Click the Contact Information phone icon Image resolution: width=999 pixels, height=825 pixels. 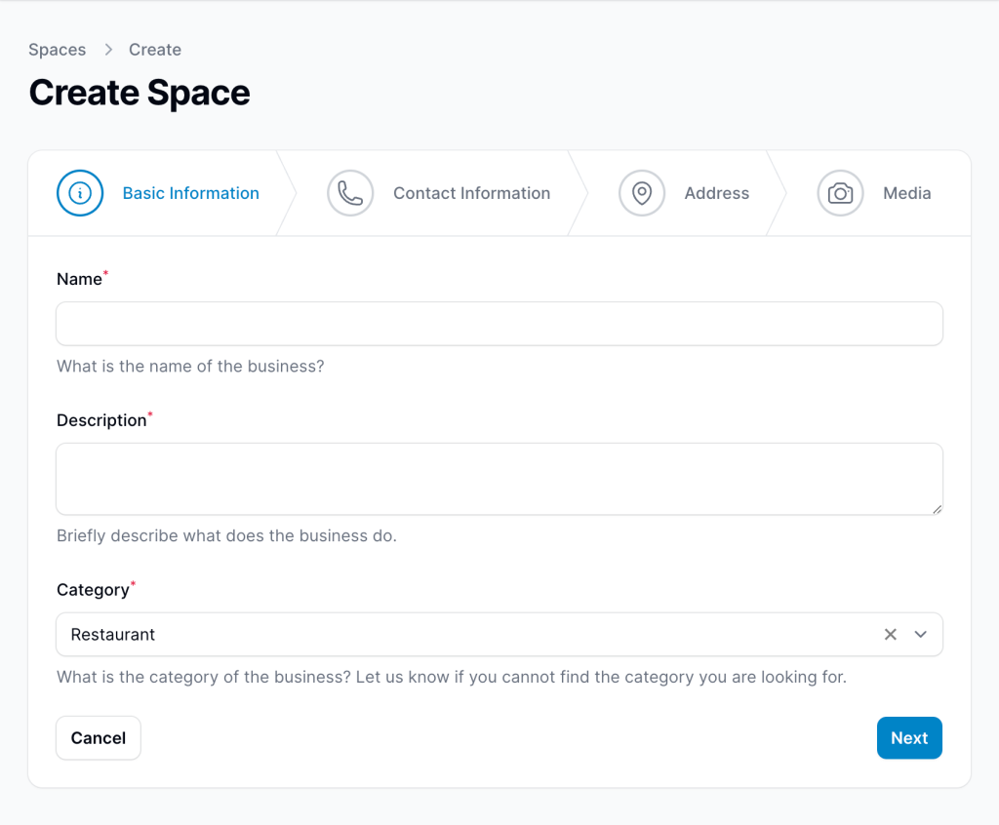350,193
